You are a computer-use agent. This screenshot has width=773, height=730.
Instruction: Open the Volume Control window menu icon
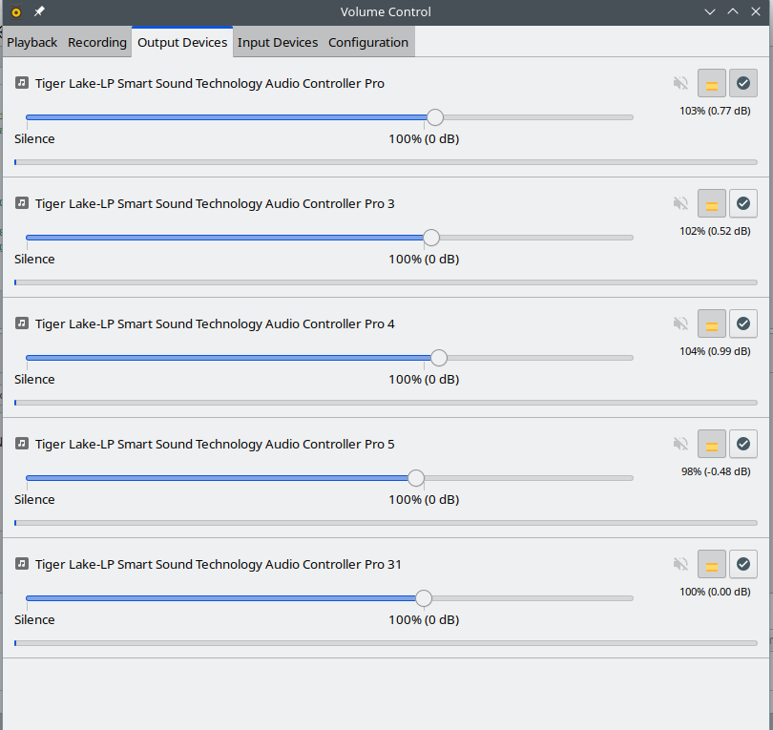(x=16, y=11)
